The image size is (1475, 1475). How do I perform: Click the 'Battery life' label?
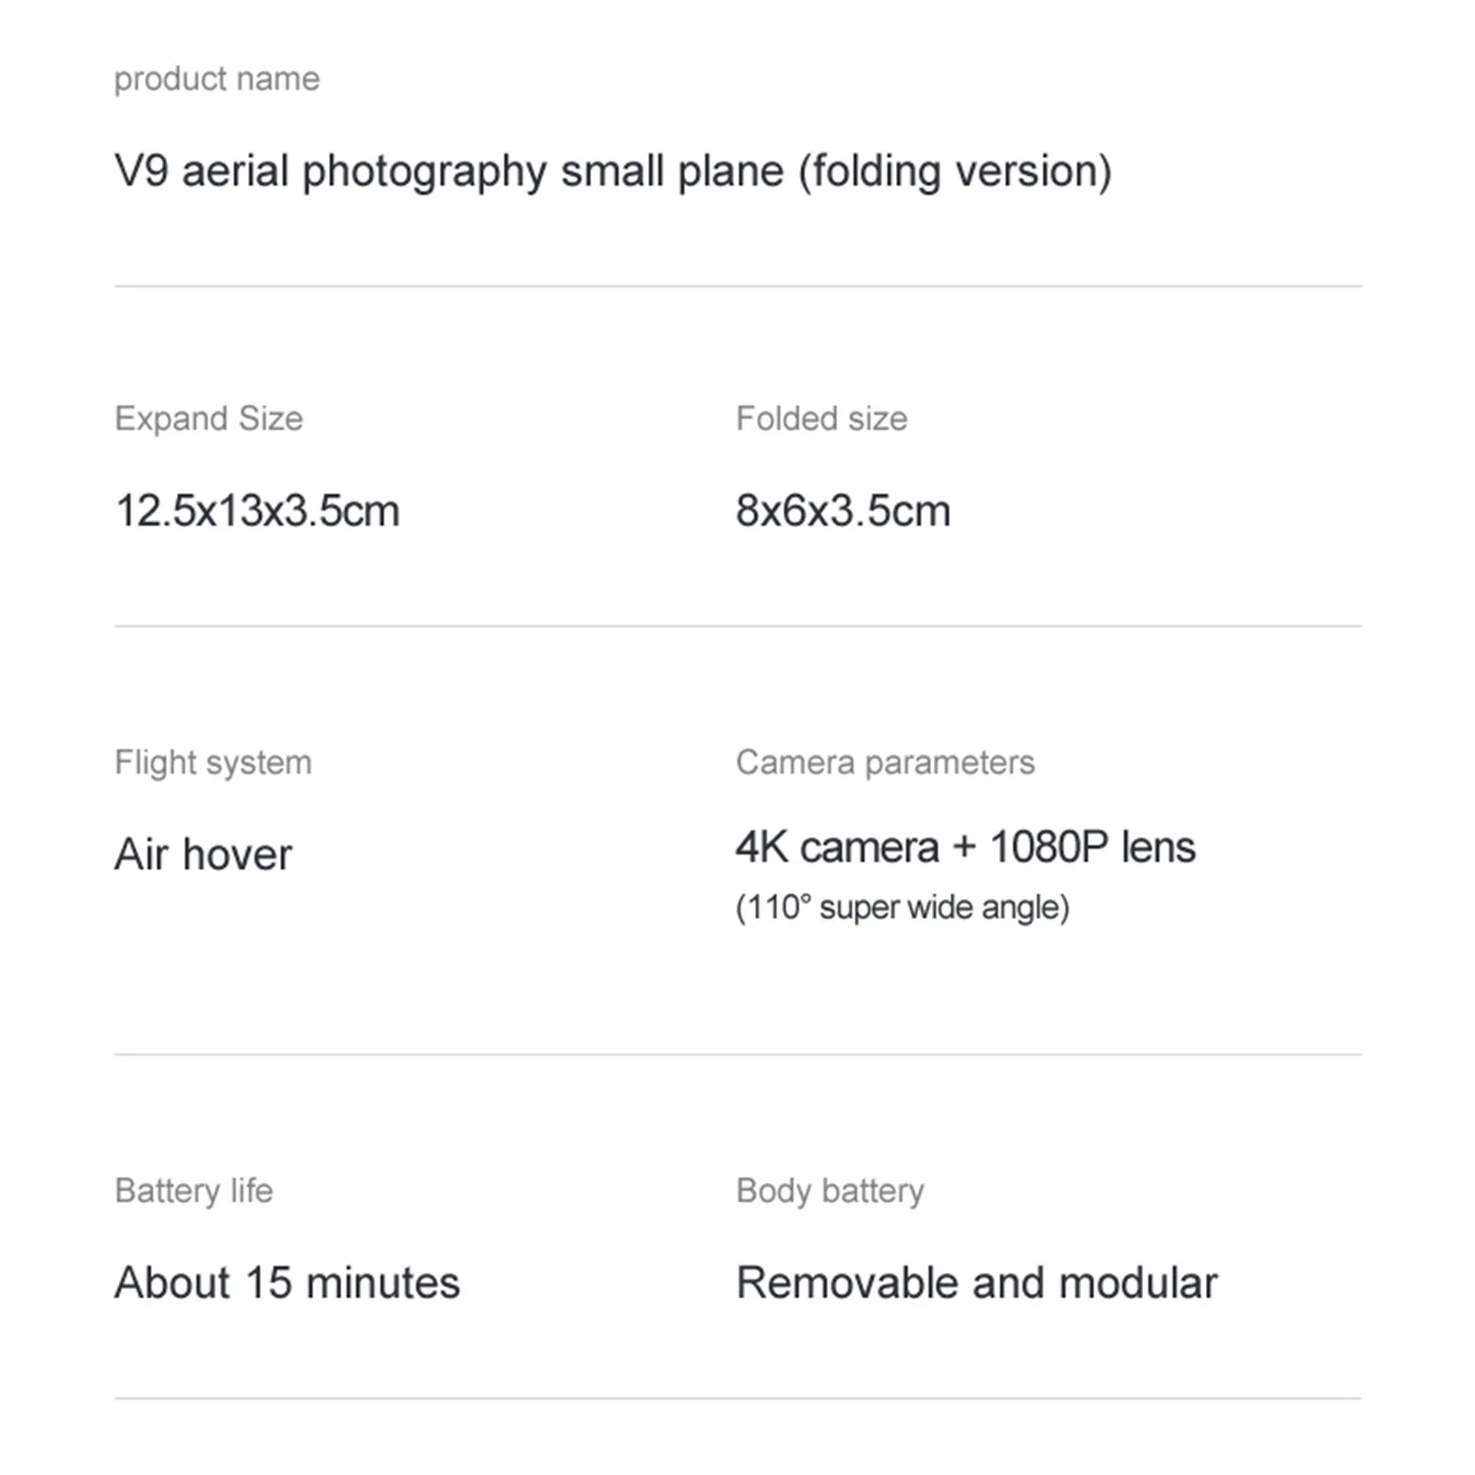click(194, 1190)
